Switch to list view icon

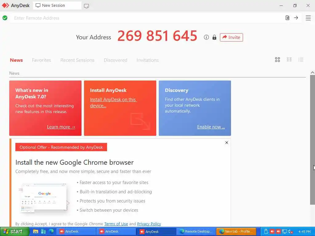pos(301,60)
